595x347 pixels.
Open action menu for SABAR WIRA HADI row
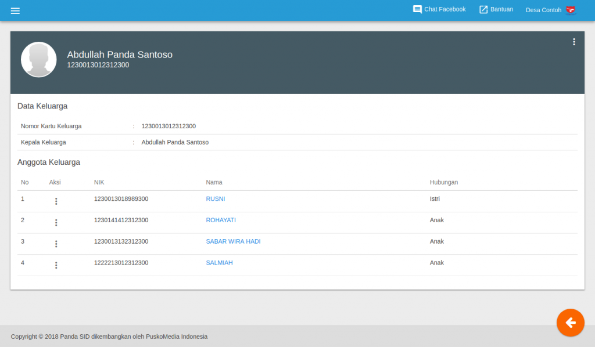tap(56, 244)
